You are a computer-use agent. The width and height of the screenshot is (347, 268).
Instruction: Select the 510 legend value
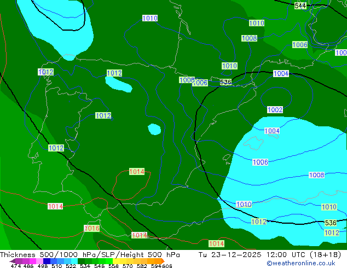[x=57, y=266]
